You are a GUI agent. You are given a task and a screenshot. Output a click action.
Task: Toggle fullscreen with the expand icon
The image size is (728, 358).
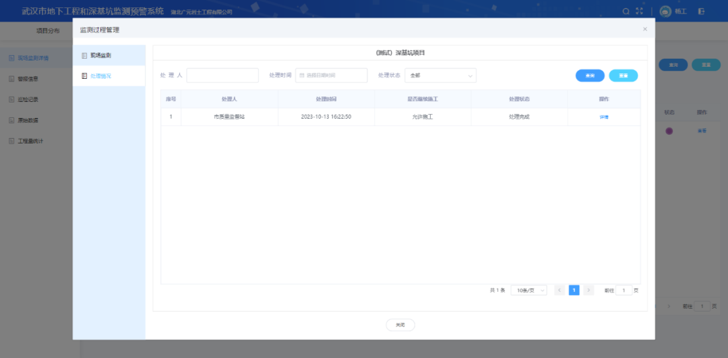click(x=640, y=11)
